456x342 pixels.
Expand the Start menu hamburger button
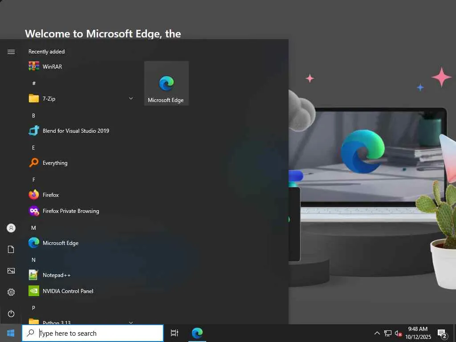(x=11, y=52)
